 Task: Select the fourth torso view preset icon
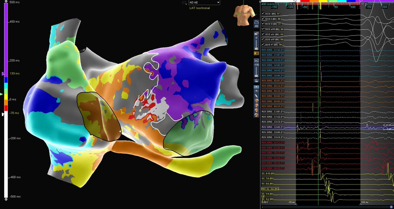[256, 115]
